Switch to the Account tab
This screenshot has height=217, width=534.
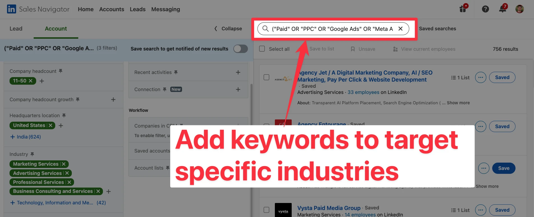(x=56, y=29)
